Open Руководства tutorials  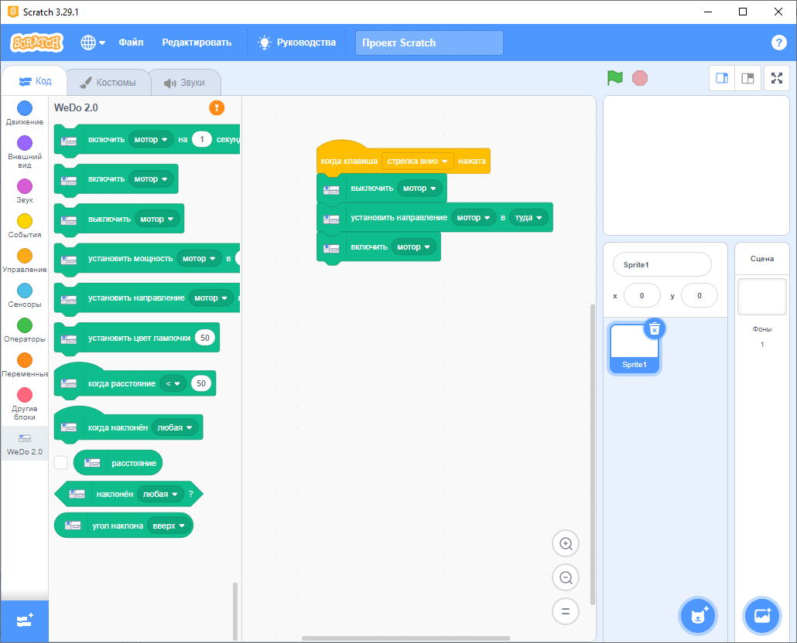coord(297,43)
